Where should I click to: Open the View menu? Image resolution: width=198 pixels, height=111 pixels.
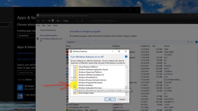tap(49, 25)
